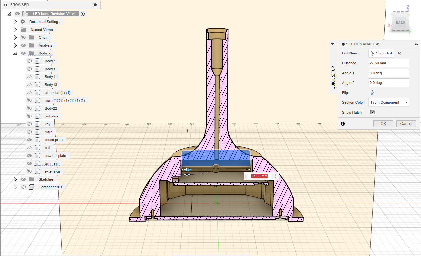Collapse the Bodies folder

[x=15, y=53]
